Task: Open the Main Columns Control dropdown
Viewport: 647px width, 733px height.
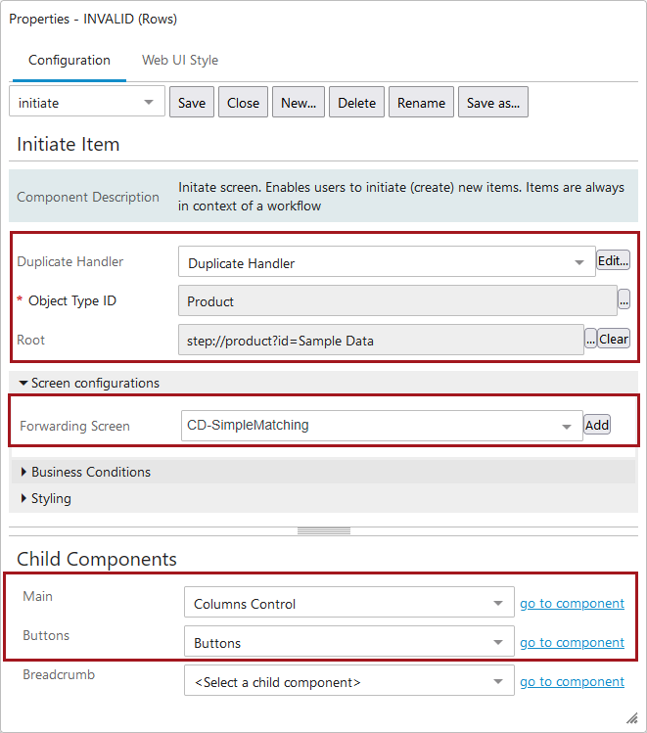Action: pos(349,602)
